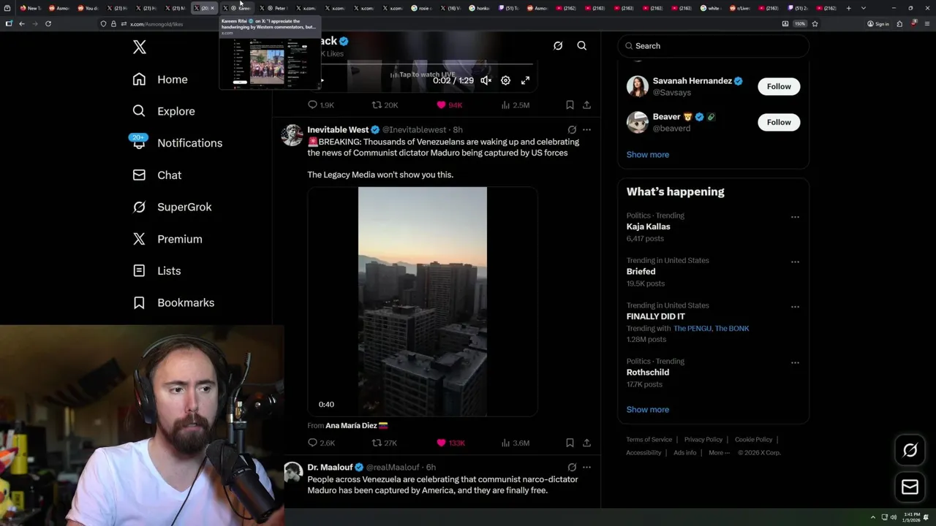Image resolution: width=936 pixels, height=526 pixels.
Task: Open more options for Rothschild trend
Action: pos(795,362)
